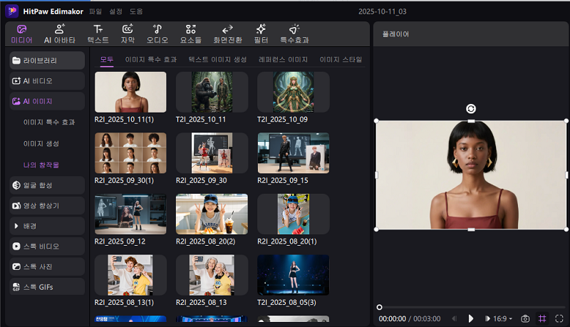
Task: Toggle the grid overlay in player
Action: tap(542, 318)
